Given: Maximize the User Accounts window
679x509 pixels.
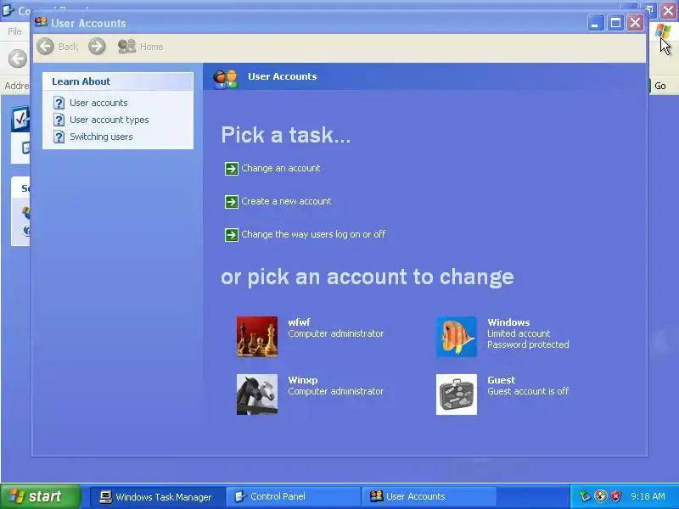Looking at the screenshot, I should [615, 23].
